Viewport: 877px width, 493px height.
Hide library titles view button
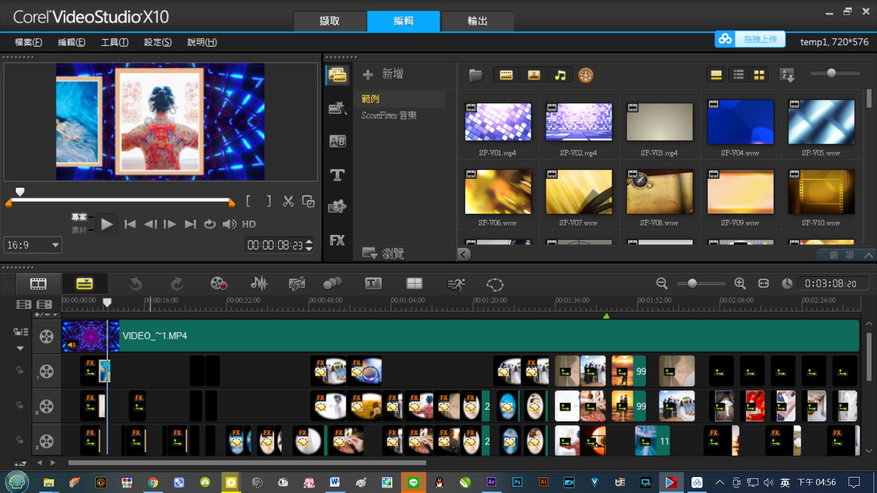pos(716,75)
